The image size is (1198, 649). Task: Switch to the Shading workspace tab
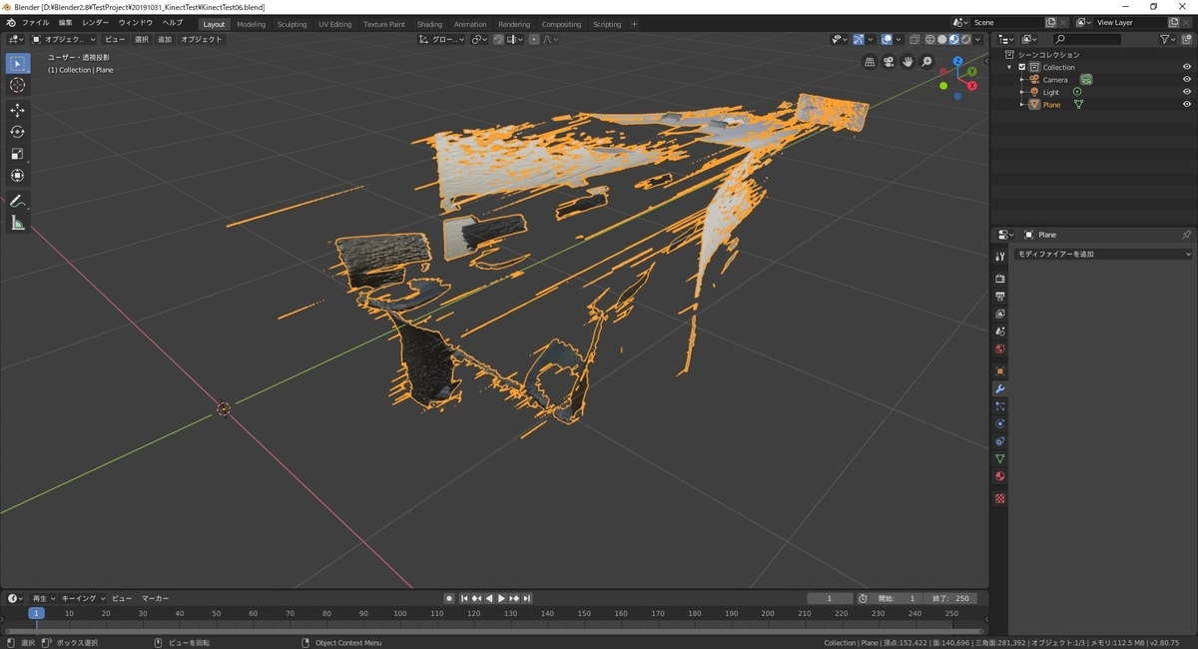pos(429,24)
